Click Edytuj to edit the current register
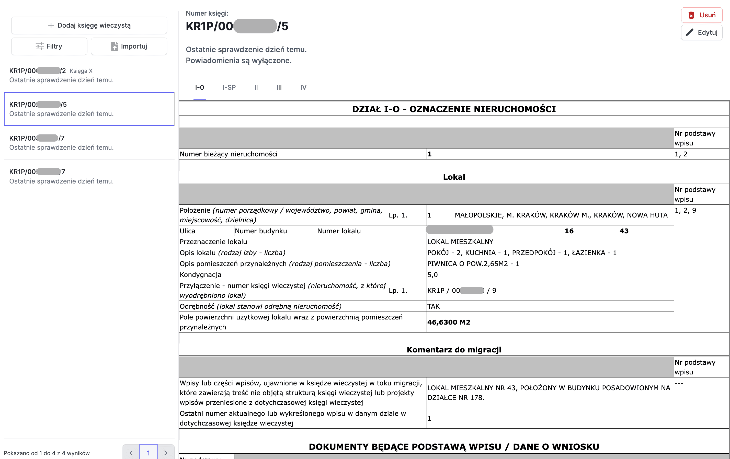730x459 pixels. click(702, 32)
